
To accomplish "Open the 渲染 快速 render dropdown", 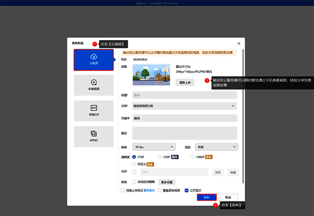I will [217, 147].
